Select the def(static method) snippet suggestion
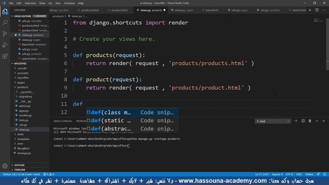Image resolution: width=329 pixels, height=185 pixels. click(x=132, y=120)
